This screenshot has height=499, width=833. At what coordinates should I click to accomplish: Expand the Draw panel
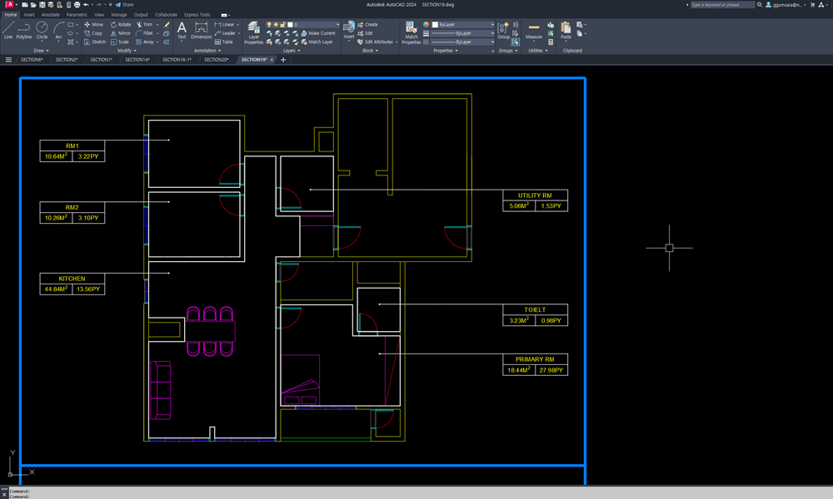click(41, 51)
